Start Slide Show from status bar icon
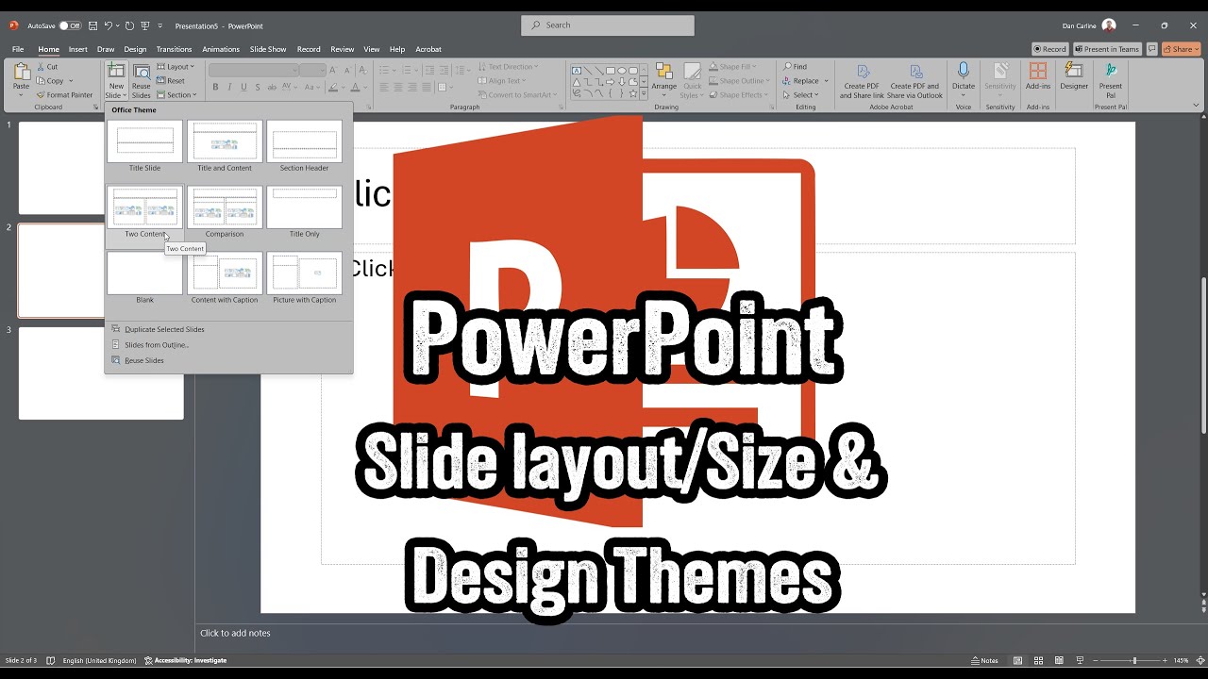The width and height of the screenshot is (1208, 679). click(1080, 660)
